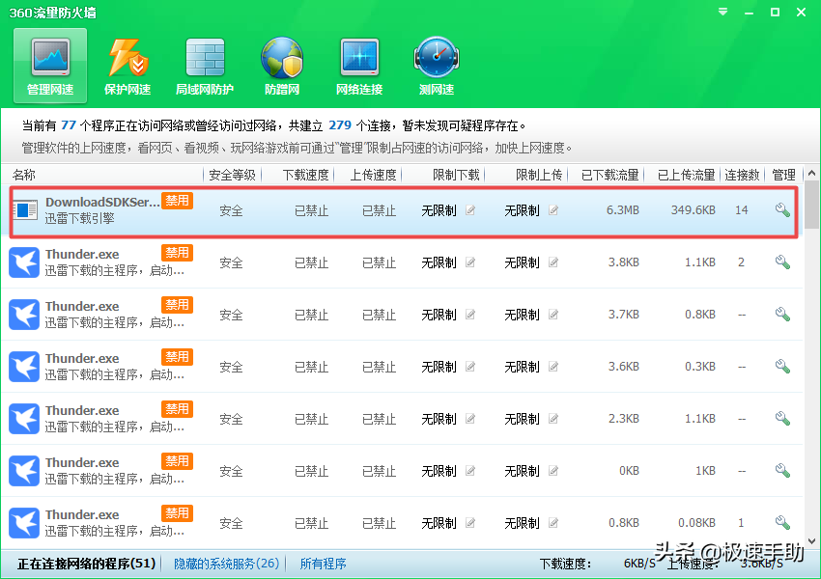This screenshot has width=821, height=579.
Task: Toggle 禁用 badge on DownloadSDKSer row
Action: tap(177, 201)
